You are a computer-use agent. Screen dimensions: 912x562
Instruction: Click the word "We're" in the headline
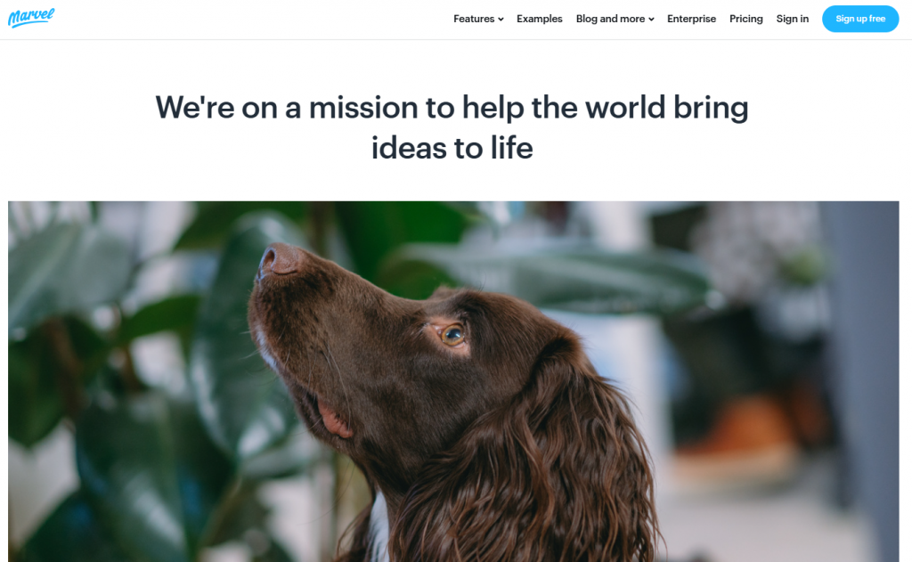coord(195,108)
